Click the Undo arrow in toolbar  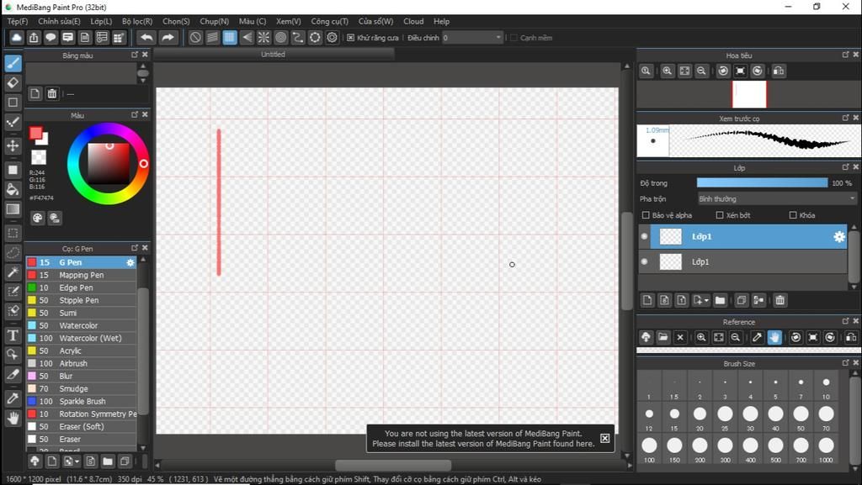click(x=146, y=37)
